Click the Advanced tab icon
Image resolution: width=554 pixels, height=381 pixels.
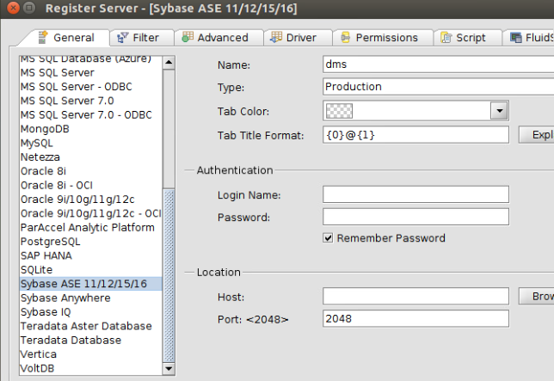tap(187, 38)
